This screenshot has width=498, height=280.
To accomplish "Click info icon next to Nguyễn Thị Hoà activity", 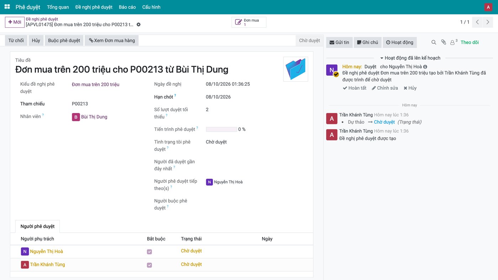I will 425,67.
